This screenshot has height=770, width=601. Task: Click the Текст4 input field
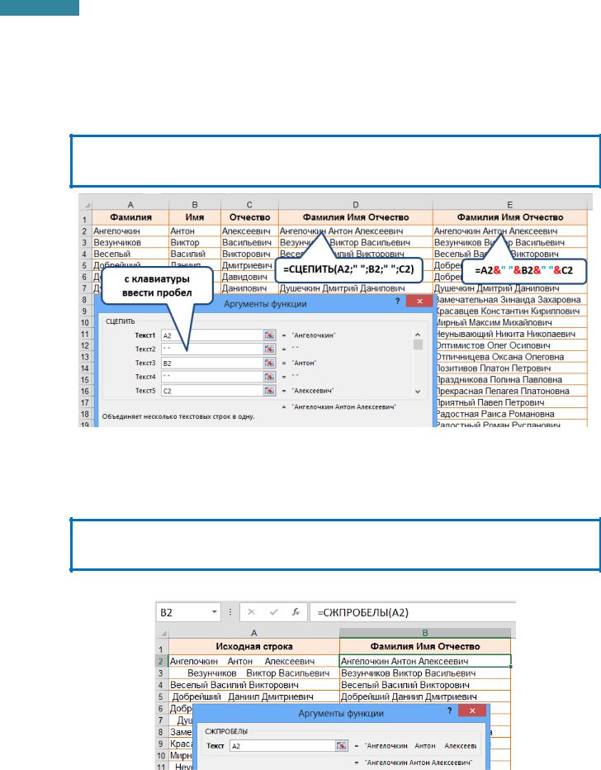pyautogui.click(x=212, y=377)
